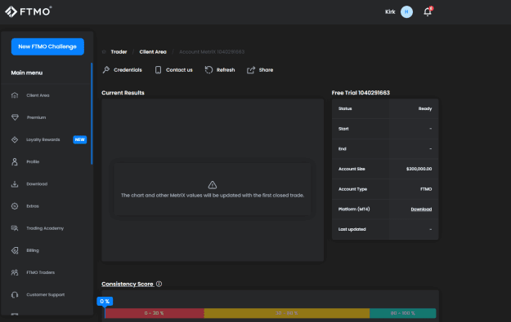Click the yellow 30 - 80 % segment
The height and width of the screenshot is (322, 511).
287,313
